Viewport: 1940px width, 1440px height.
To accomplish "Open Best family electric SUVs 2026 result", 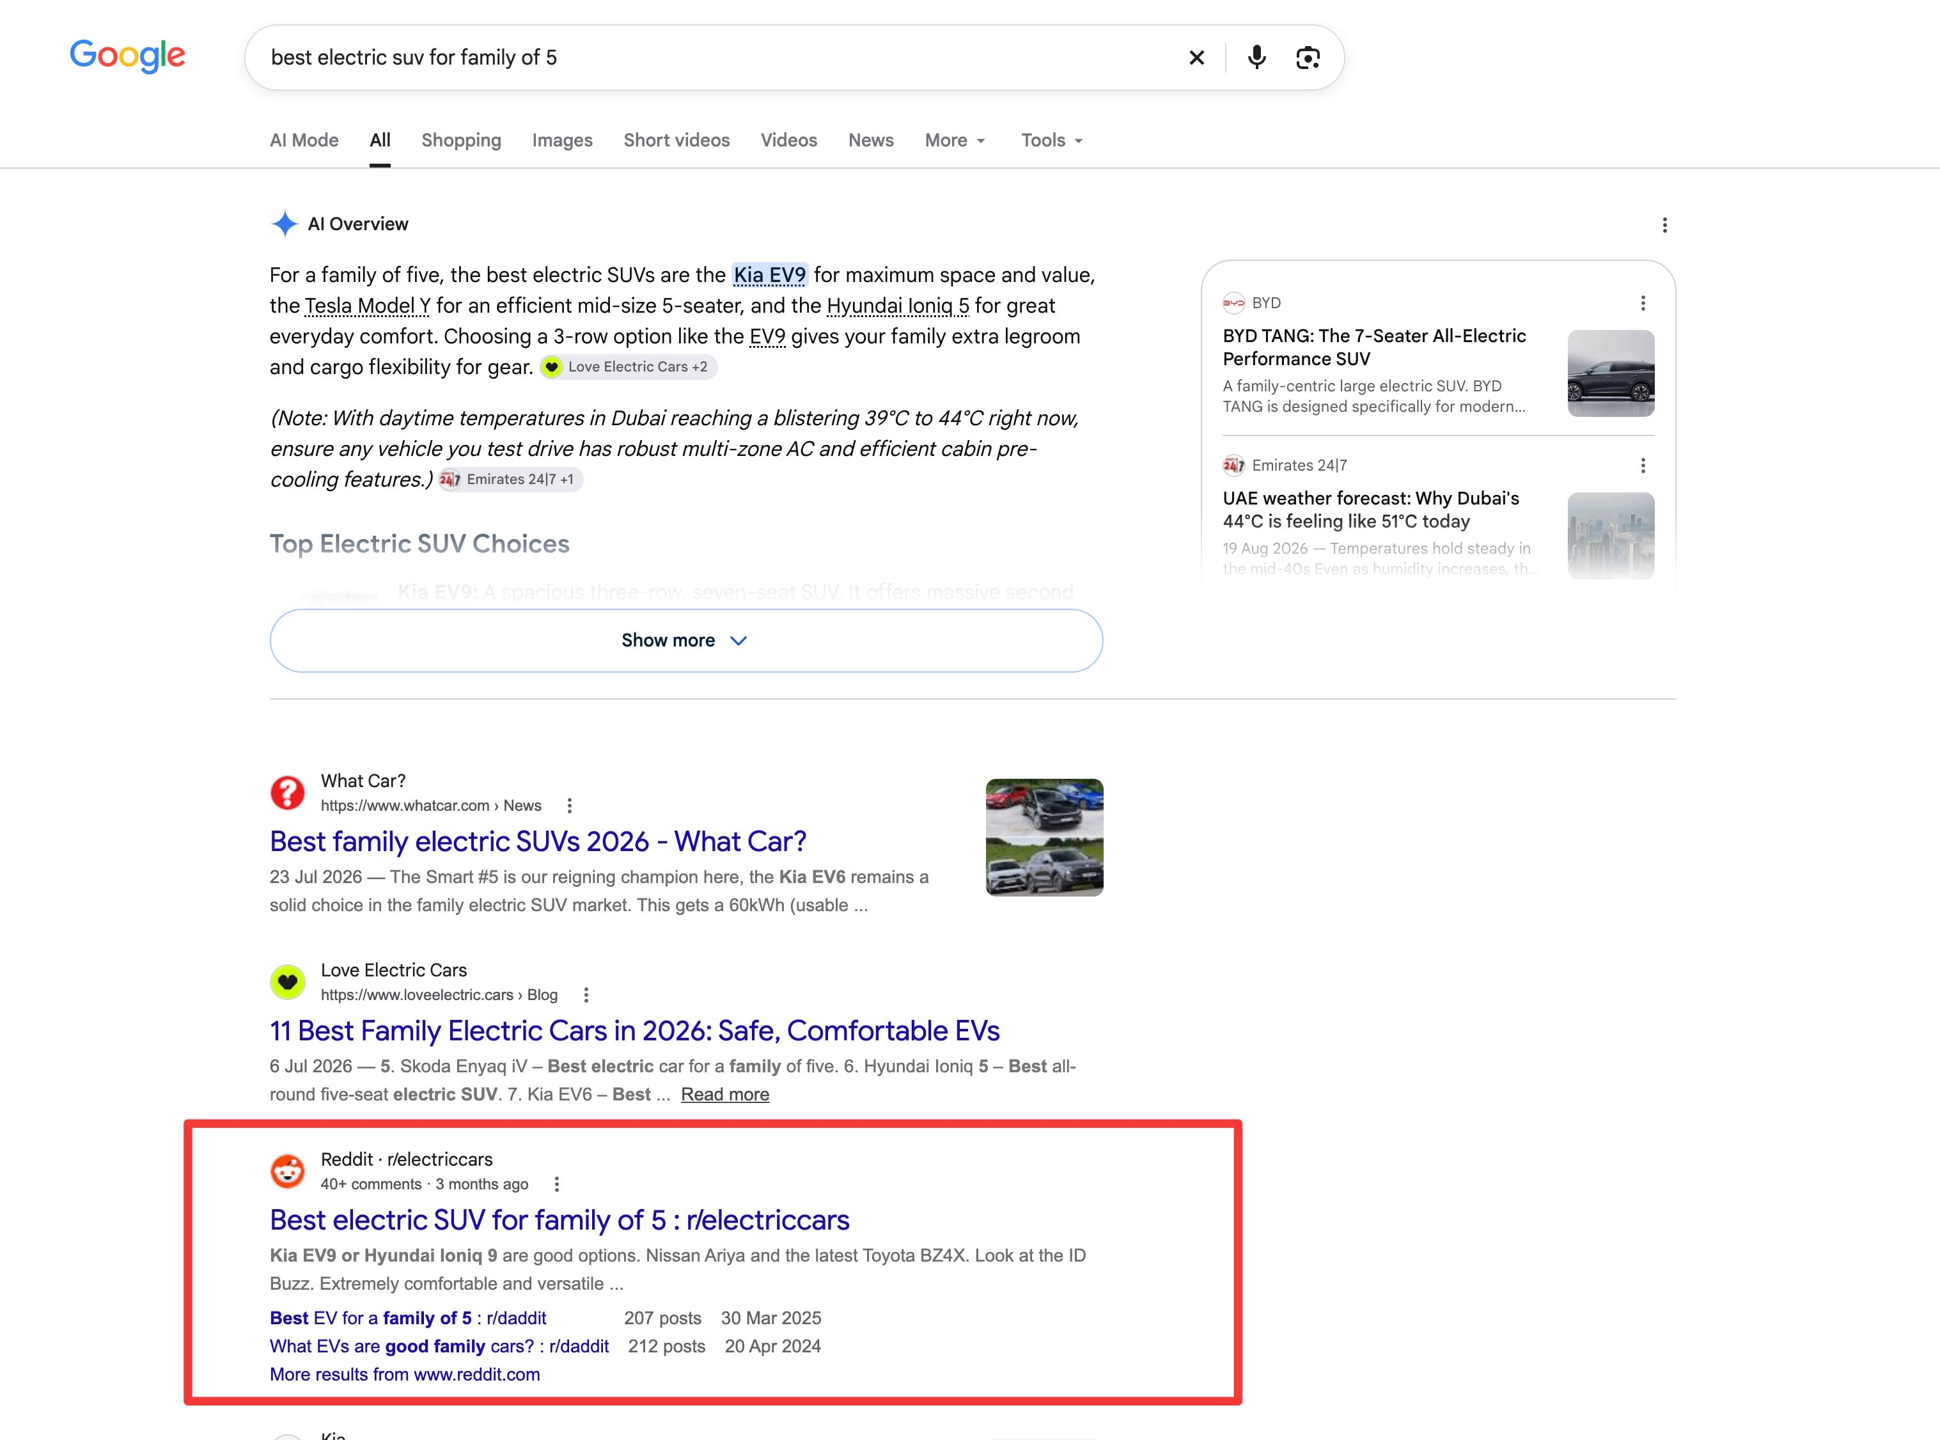I will click(538, 841).
